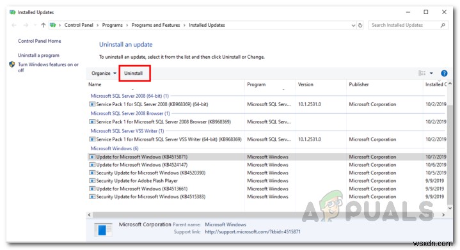Collapse the Microsoft SQL Server 2008 (64-bit) group
Viewport: 460px width, 250px height.
[130, 96]
